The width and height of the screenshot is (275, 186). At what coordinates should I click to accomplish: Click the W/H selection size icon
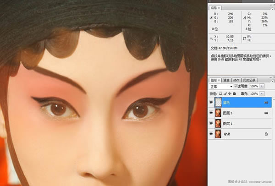pyautogui.click(x=244, y=38)
